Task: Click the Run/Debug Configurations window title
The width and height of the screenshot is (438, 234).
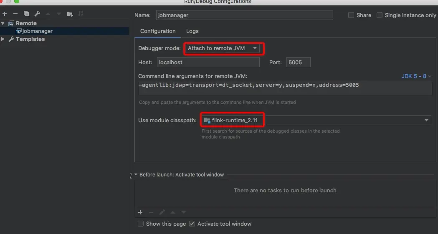Action: [x=217, y=2]
